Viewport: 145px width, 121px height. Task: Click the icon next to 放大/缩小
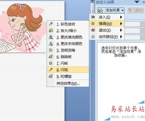coord(51,30)
